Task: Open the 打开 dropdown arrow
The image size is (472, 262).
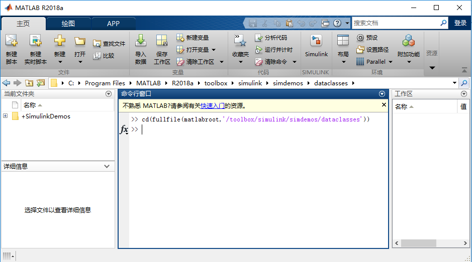Action: point(80,62)
